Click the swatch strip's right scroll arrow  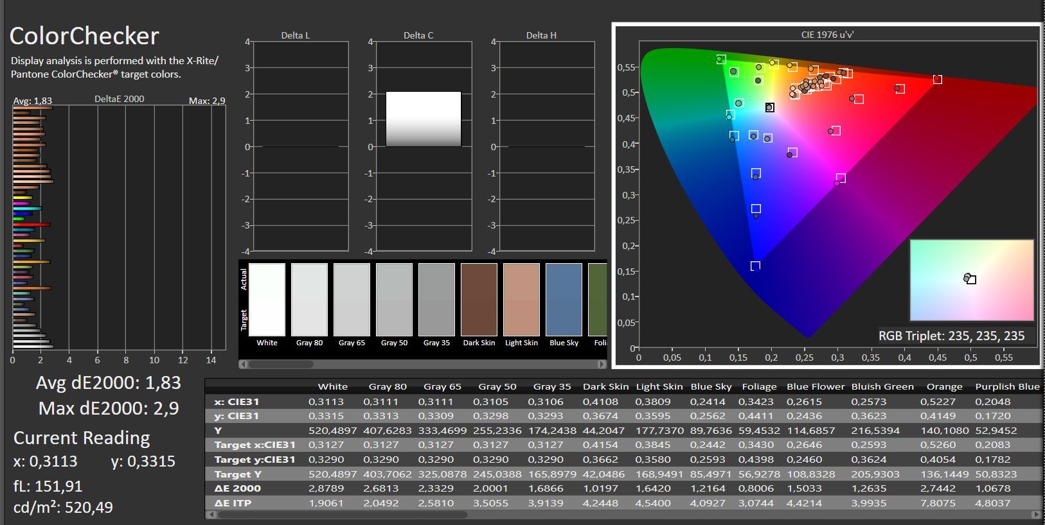click(602, 364)
